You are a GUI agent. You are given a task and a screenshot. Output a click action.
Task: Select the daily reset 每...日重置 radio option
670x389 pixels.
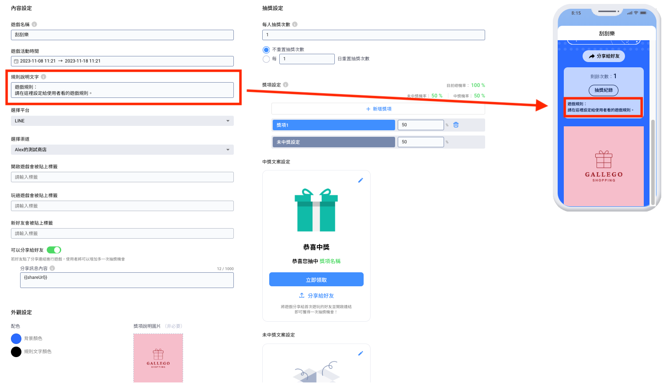pyautogui.click(x=266, y=59)
